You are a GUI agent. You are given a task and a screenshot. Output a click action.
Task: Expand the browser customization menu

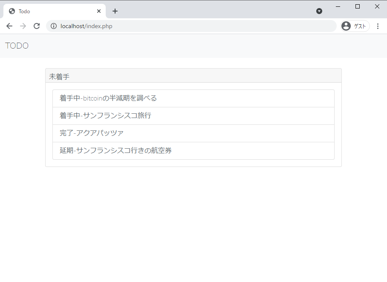(x=378, y=26)
